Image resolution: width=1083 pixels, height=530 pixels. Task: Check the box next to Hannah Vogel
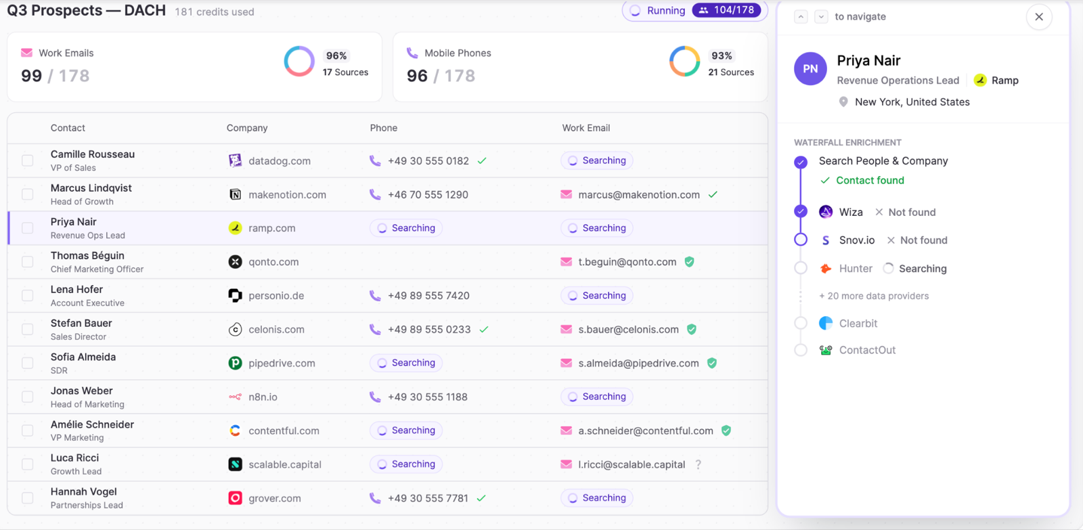click(x=27, y=498)
